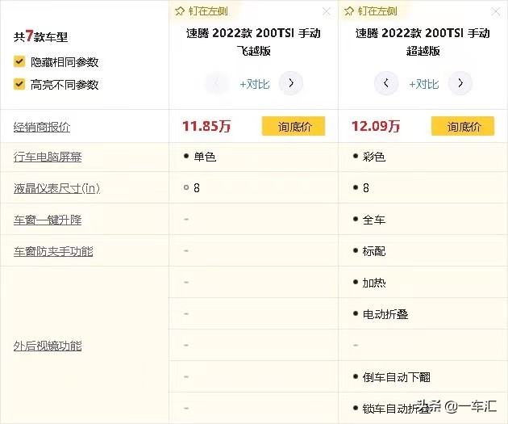The width and height of the screenshot is (508, 424).
Task: Toggle 隐藏相同参数 checkbox
Action: pyautogui.click(x=19, y=61)
